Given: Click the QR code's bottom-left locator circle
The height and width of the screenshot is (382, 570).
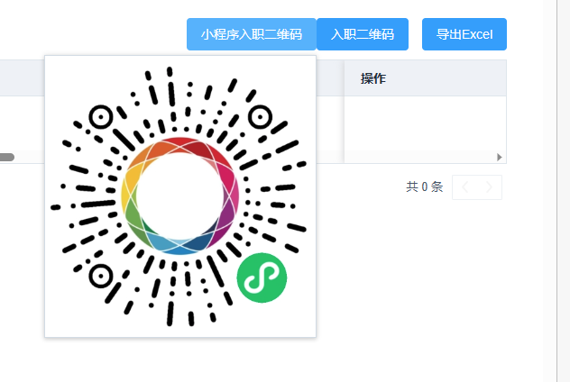Looking at the screenshot, I should coord(101,276).
